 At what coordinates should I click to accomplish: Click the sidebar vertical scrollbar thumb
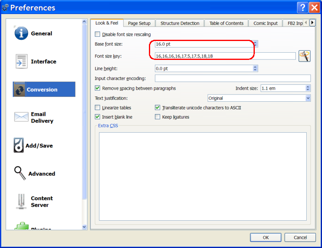point(85,111)
